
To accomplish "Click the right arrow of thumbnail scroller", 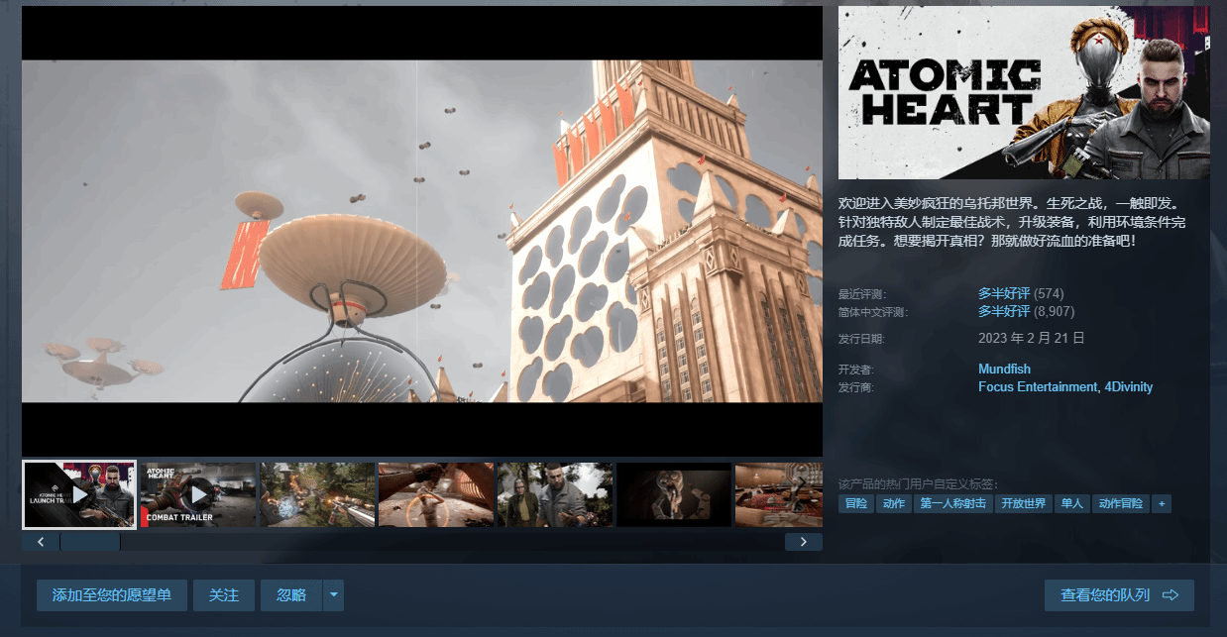I will coord(803,542).
